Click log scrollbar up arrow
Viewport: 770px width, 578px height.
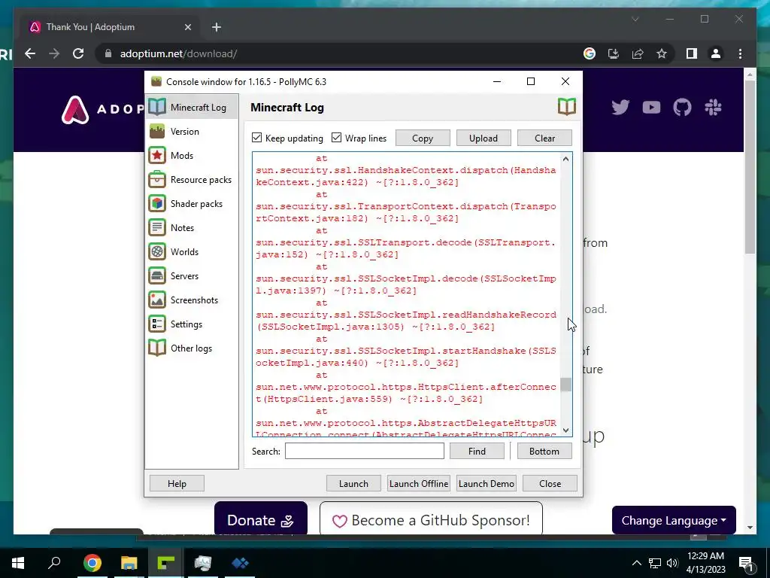[565, 159]
